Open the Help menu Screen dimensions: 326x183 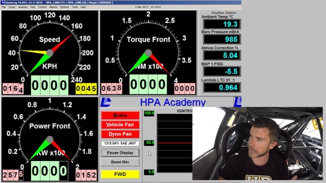(83, 7)
